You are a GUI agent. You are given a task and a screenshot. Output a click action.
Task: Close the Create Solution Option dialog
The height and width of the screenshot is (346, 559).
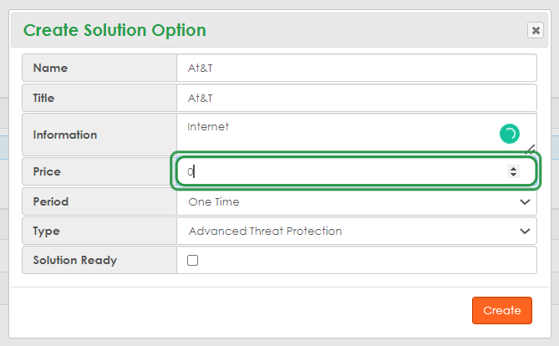point(535,30)
